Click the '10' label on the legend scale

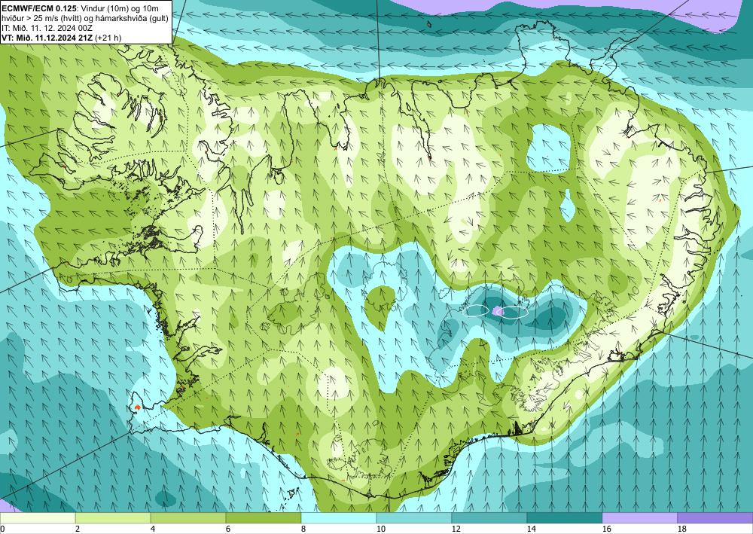click(380, 529)
